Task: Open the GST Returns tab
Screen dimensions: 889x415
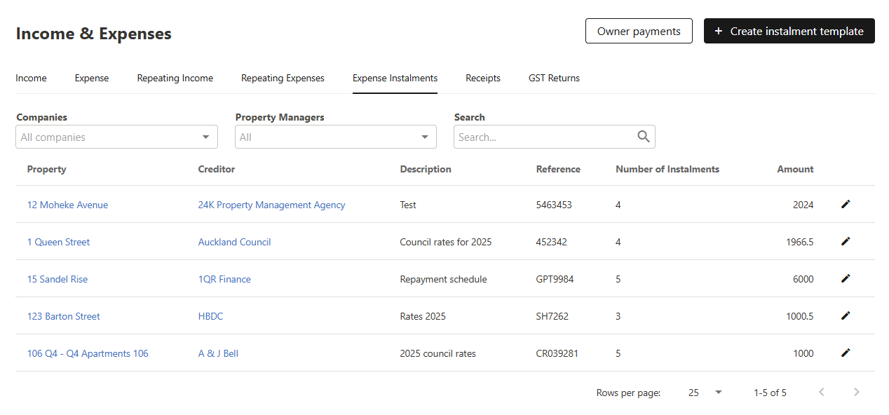Action: [554, 79]
